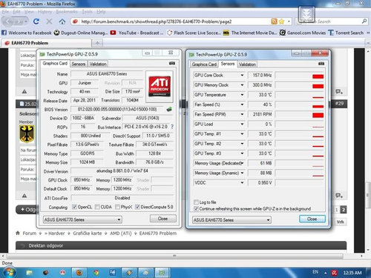Expand VDDC sensor dropdown
The height and width of the screenshot is (278, 371).
click(242, 183)
